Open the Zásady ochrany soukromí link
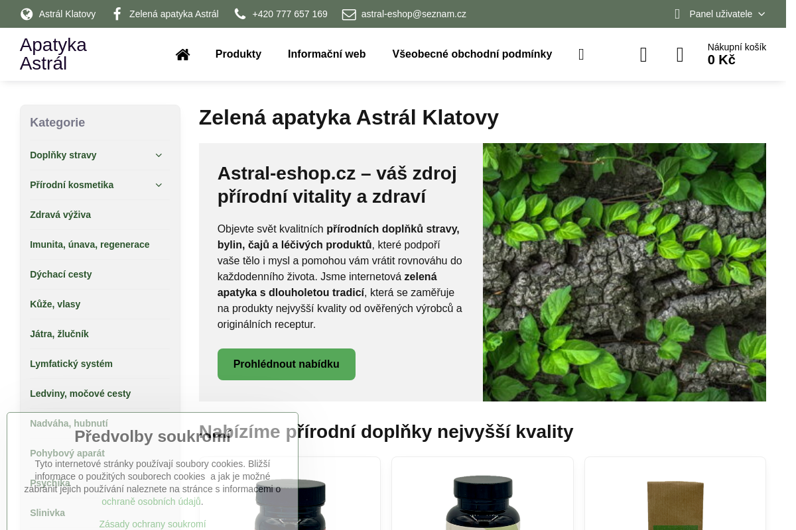The image size is (796, 530). pyautogui.click(x=152, y=524)
